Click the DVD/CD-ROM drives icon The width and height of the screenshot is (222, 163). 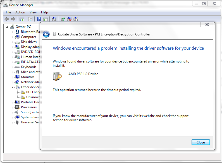[17, 52]
